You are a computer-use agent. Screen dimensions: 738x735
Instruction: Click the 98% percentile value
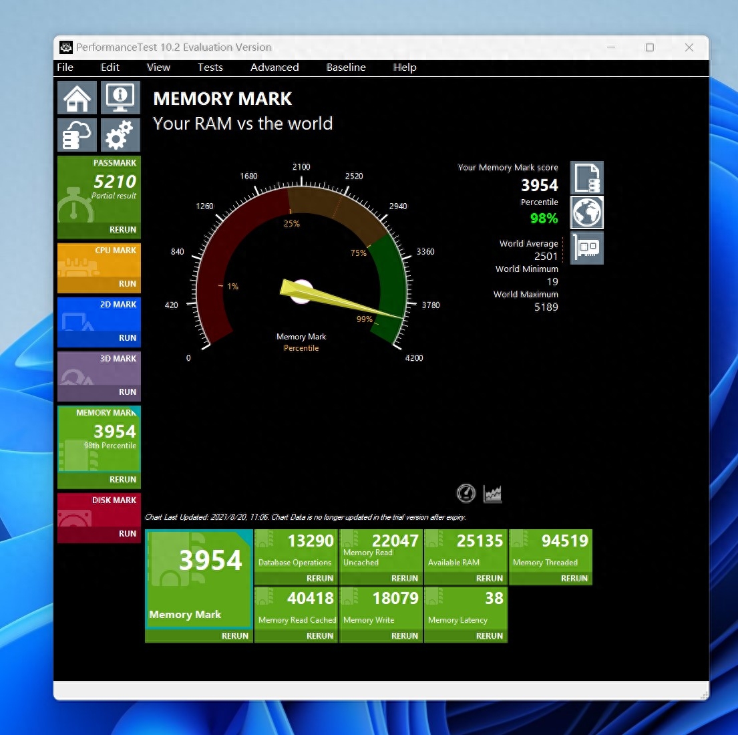pyautogui.click(x=544, y=218)
